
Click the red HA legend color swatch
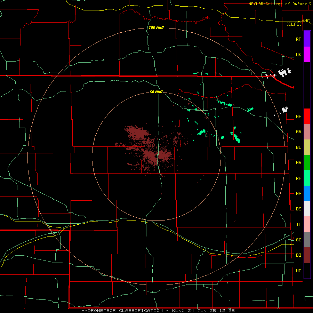pos(307,116)
